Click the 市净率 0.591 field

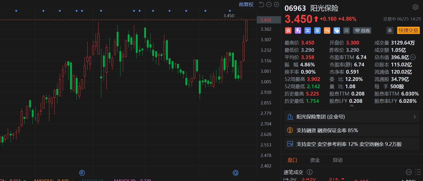click(x=344, y=72)
